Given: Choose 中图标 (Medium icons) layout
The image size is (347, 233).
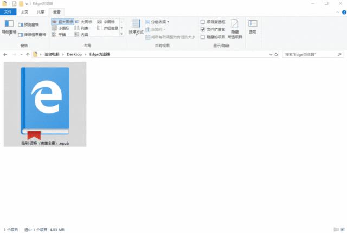Looking at the screenshot, I should (106, 22).
